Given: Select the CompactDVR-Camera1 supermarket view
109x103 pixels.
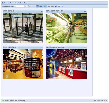Looking at the screenshot, I should pos(66,28).
